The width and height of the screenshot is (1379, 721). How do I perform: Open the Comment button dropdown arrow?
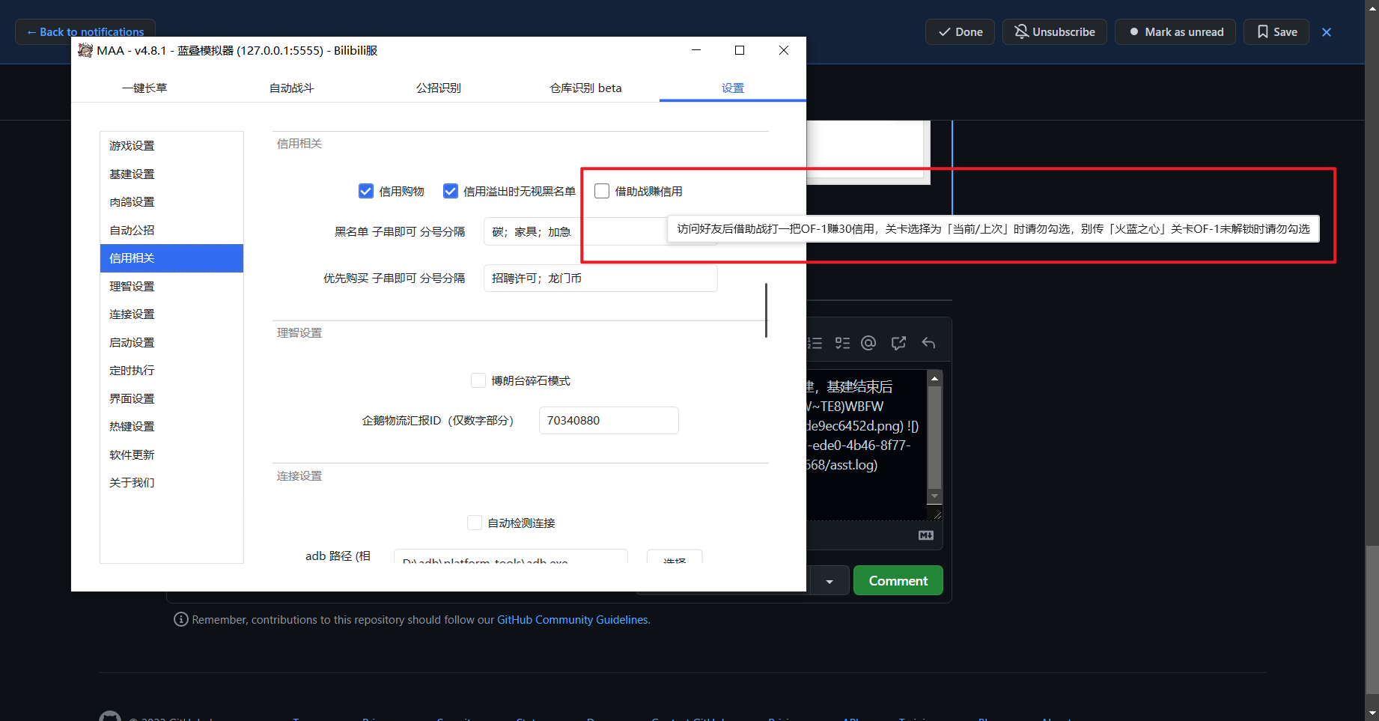pyautogui.click(x=829, y=580)
